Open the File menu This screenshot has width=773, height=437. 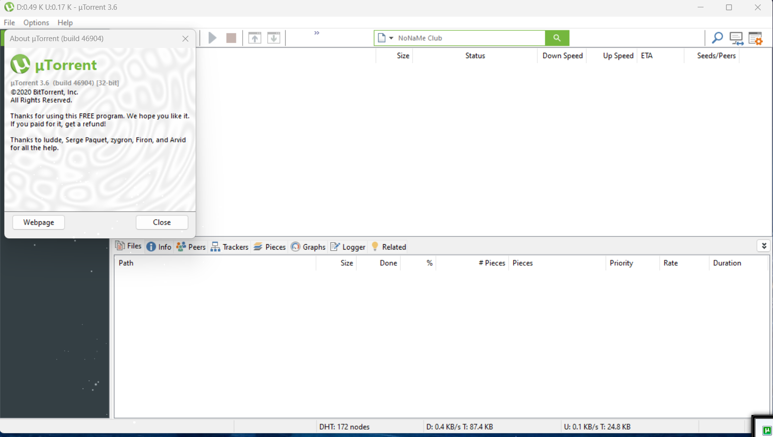pos(9,23)
